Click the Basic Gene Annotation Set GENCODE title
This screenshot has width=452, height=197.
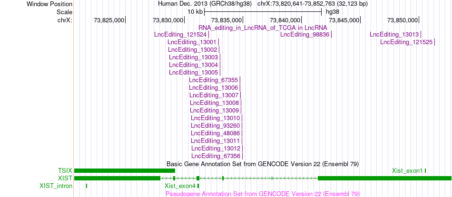click(263, 164)
